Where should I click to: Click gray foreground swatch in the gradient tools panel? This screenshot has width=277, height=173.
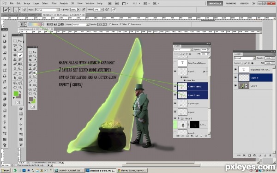(x=31, y=99)
